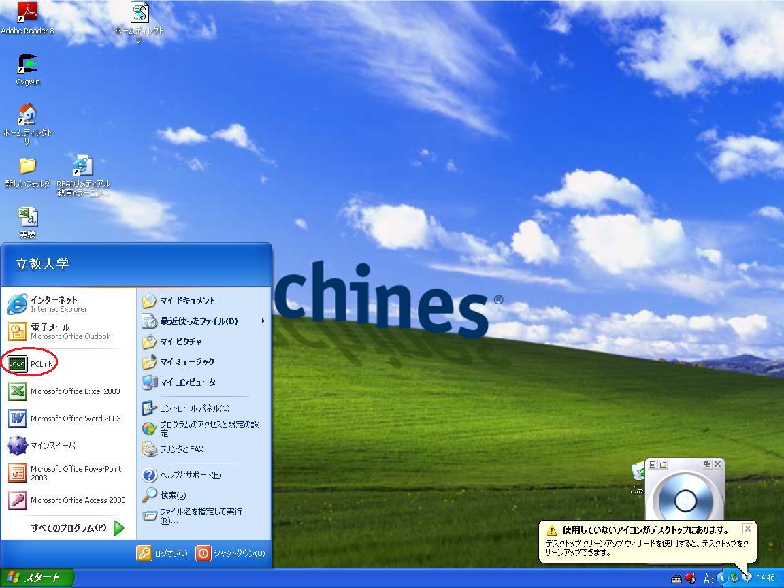784x588 pixels.
Task: Open Microsoft Office PowerPoint 2003
Action: click(69, 473)
